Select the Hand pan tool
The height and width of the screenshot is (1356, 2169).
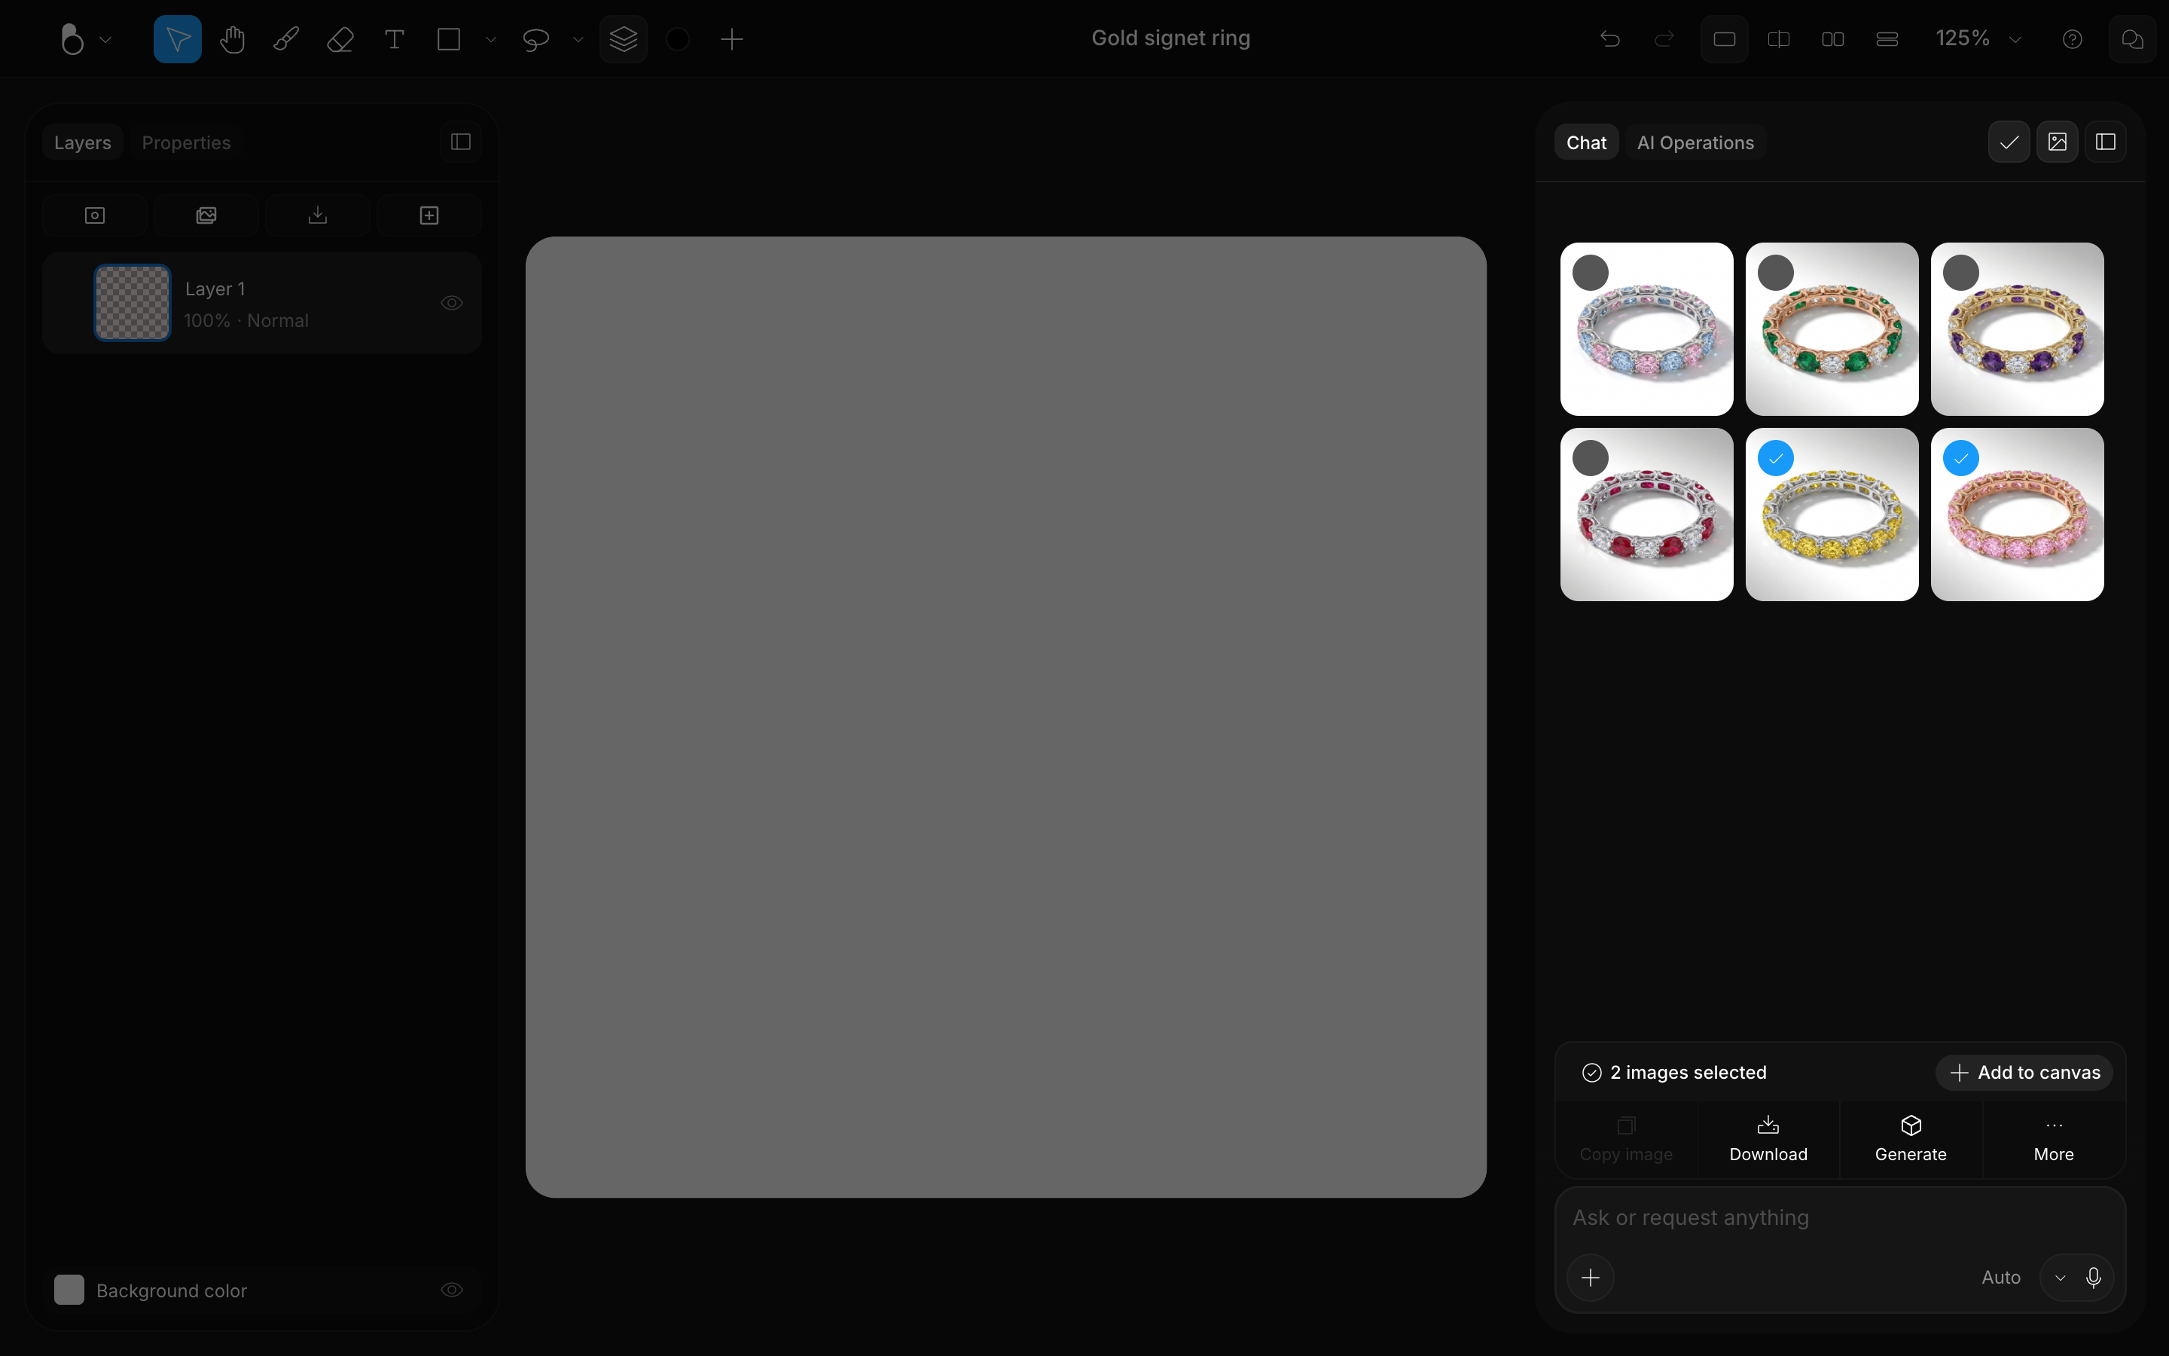click(x=232, y=39)
